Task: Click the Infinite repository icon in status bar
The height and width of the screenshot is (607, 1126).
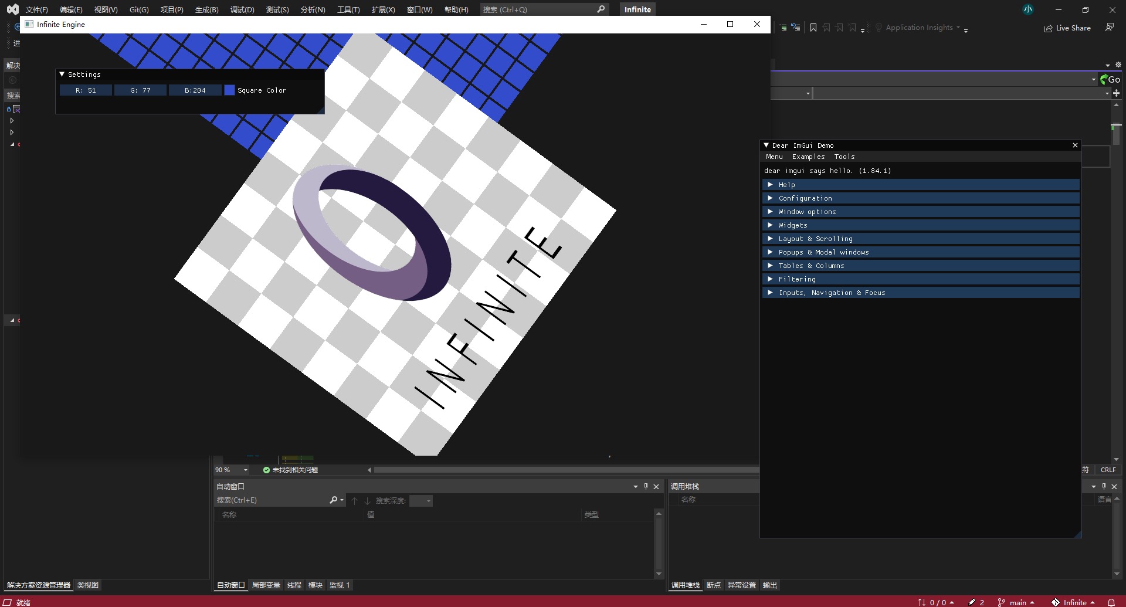Action: pyautogui.click(x=1055, y=602)
